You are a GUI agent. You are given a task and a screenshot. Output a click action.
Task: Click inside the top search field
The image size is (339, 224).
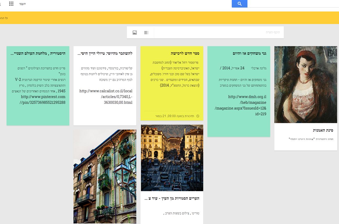click(293, 4)
